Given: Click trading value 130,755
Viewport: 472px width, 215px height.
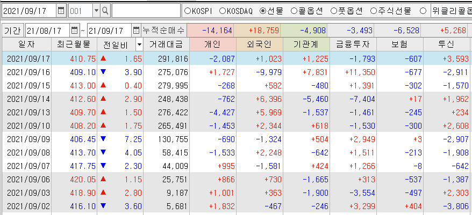Looking at the screenshot, I should [173, 139].
